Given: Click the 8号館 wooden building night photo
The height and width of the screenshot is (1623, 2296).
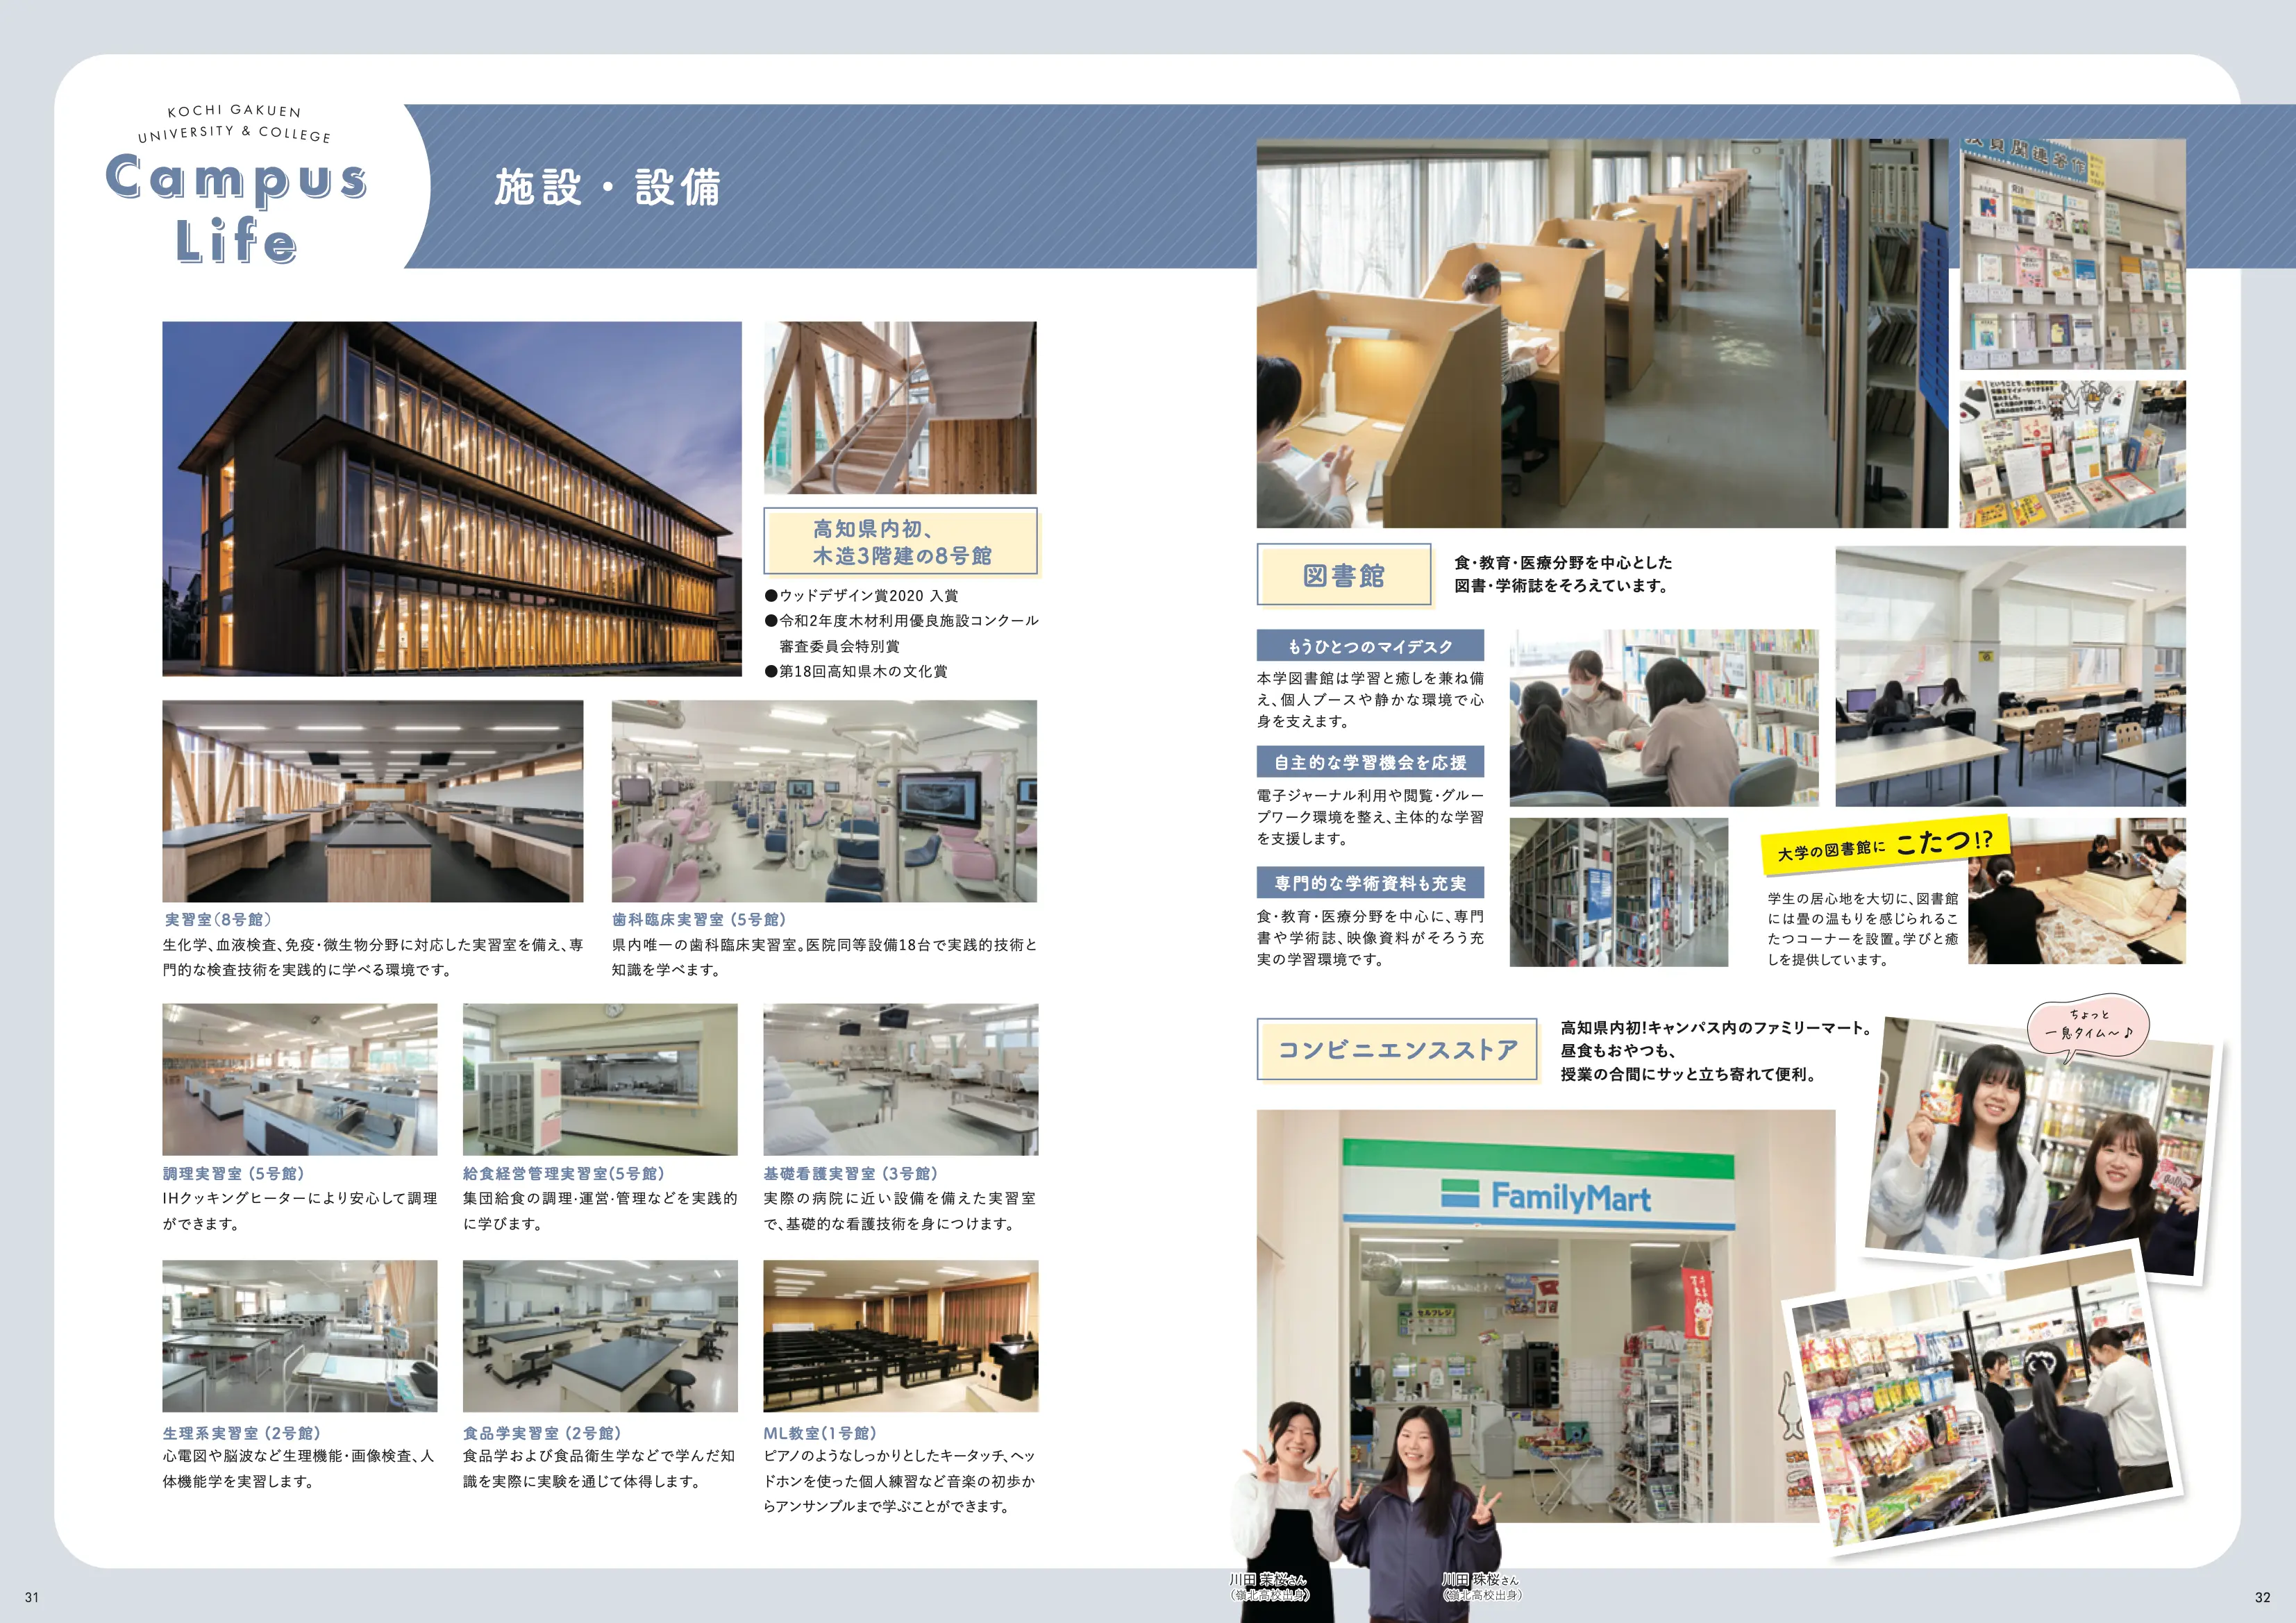Looking at the screenshot, I should tap(451, 498).
